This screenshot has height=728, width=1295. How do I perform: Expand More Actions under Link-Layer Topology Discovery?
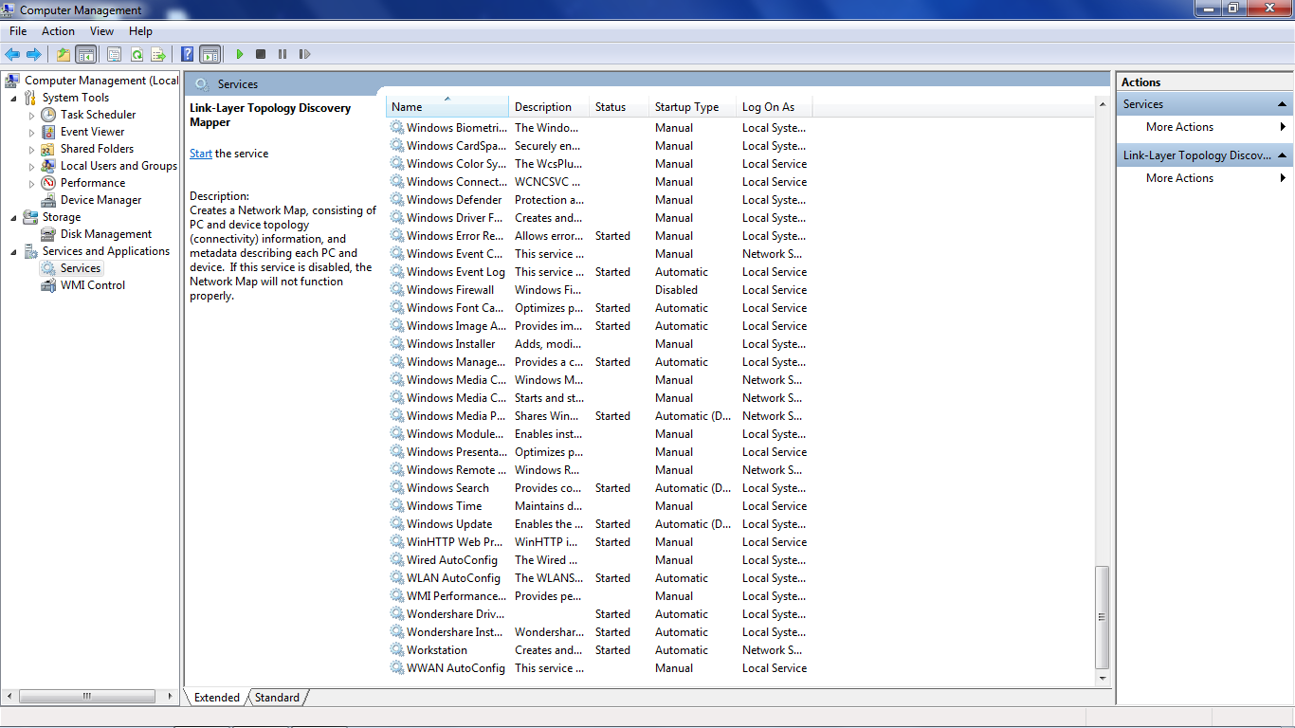pyautogui.click(x=1204, y=178)
